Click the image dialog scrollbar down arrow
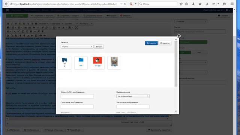The height and width of the screenshot is (135, 240). tap(176, 111)
